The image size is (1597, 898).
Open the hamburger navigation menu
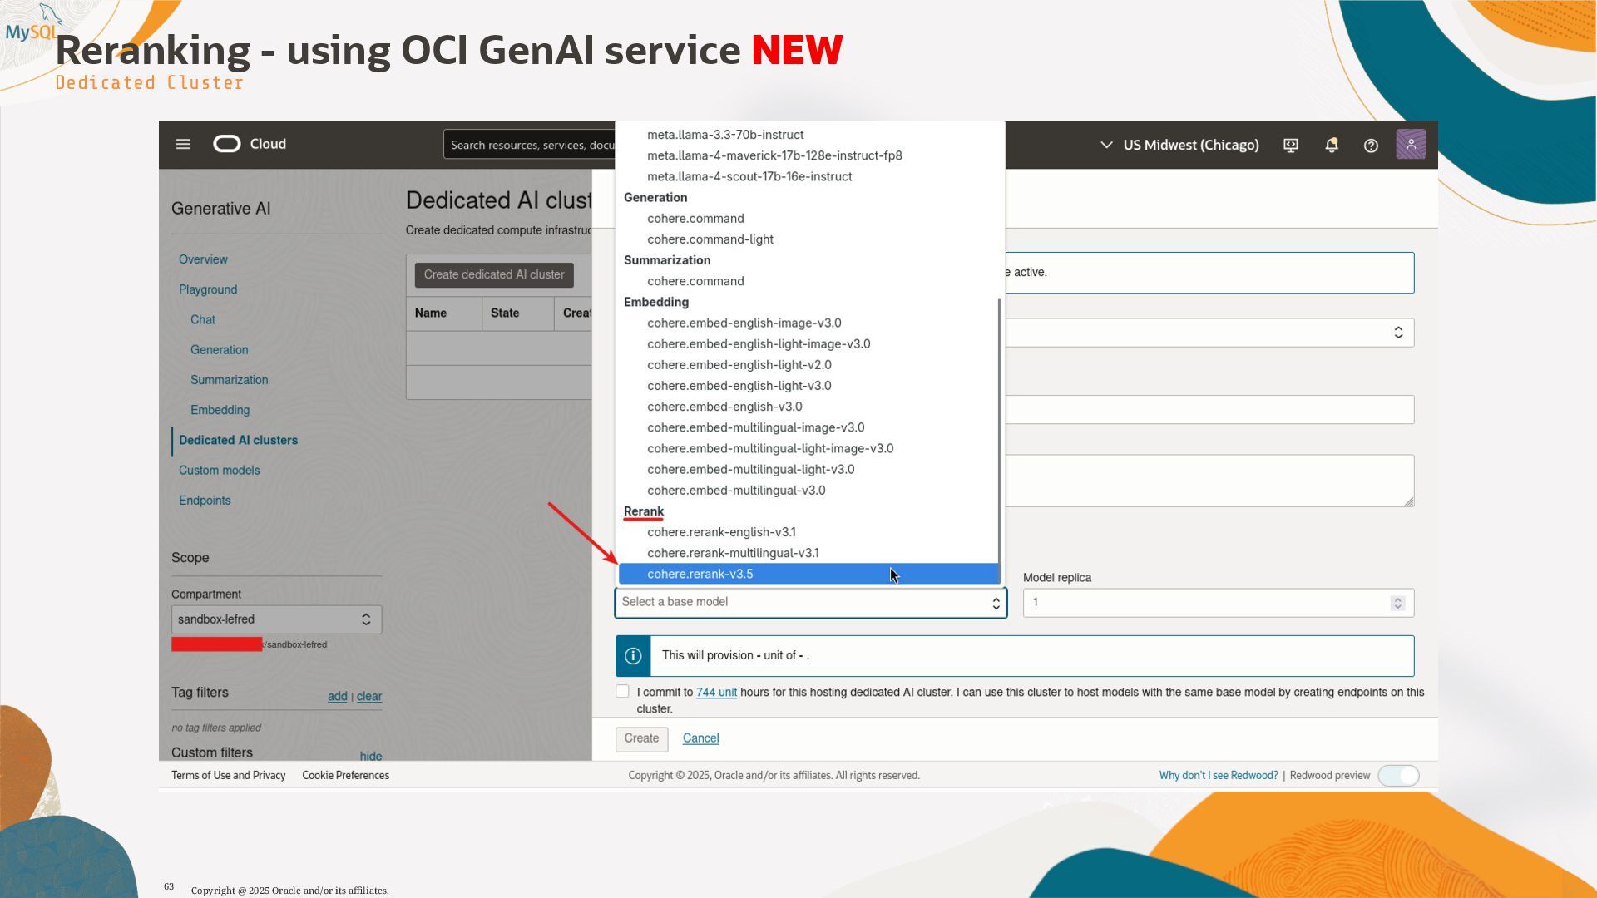tap(183, 145)
